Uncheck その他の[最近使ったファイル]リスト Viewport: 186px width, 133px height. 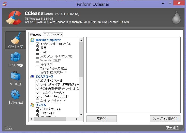(37, 88)
